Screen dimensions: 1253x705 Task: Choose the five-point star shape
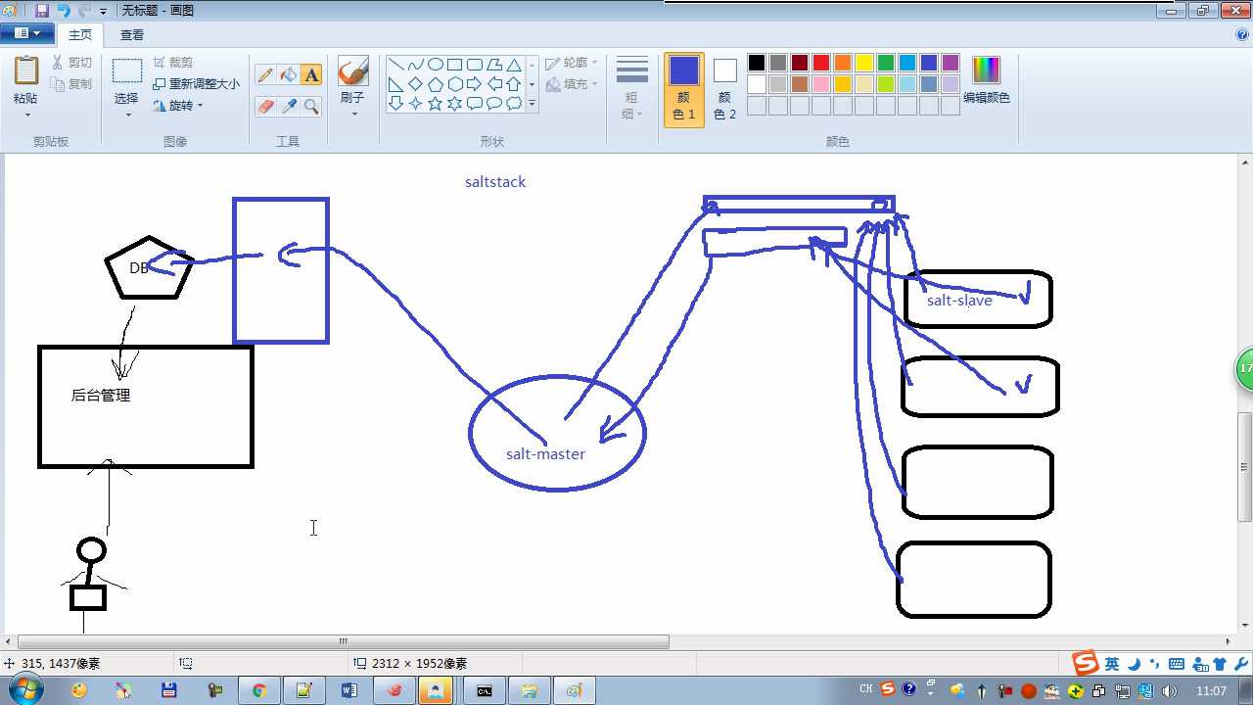(x=435, y=103)
